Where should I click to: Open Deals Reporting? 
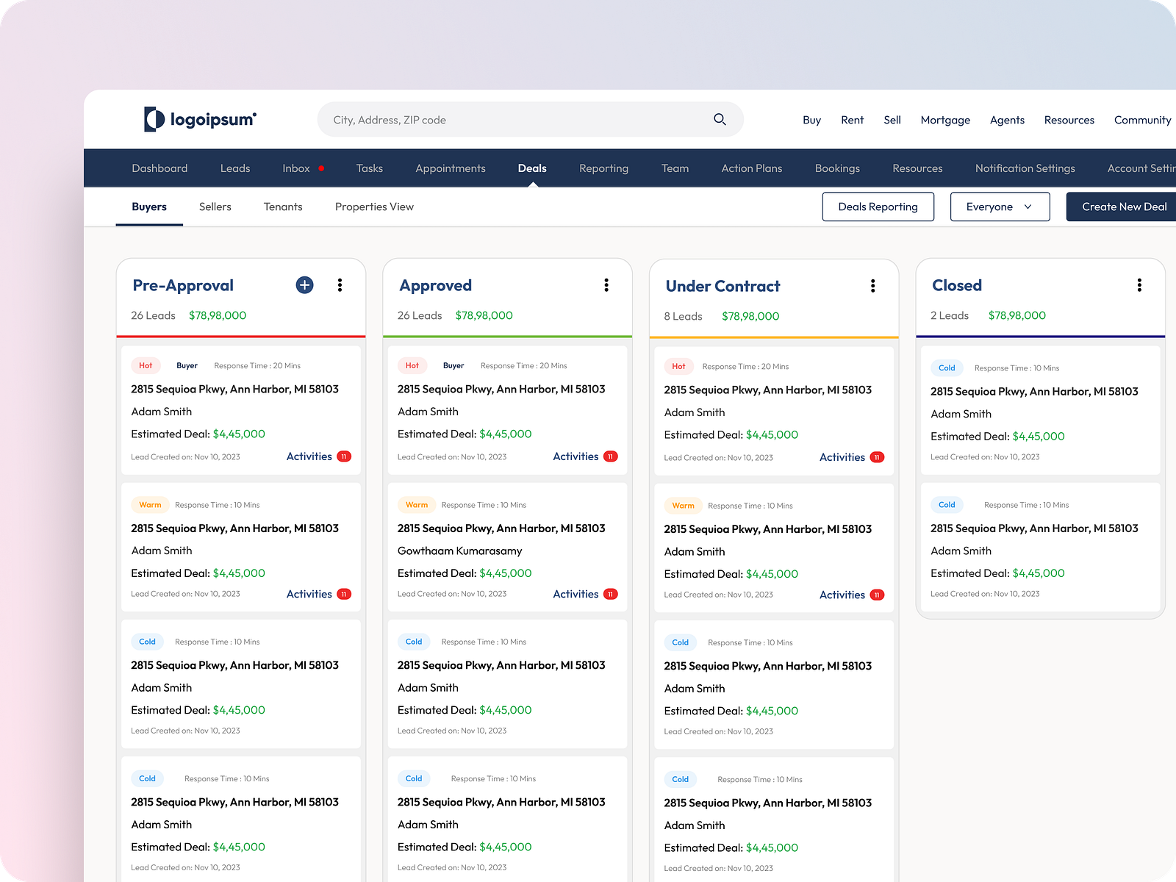pos(878,207)
